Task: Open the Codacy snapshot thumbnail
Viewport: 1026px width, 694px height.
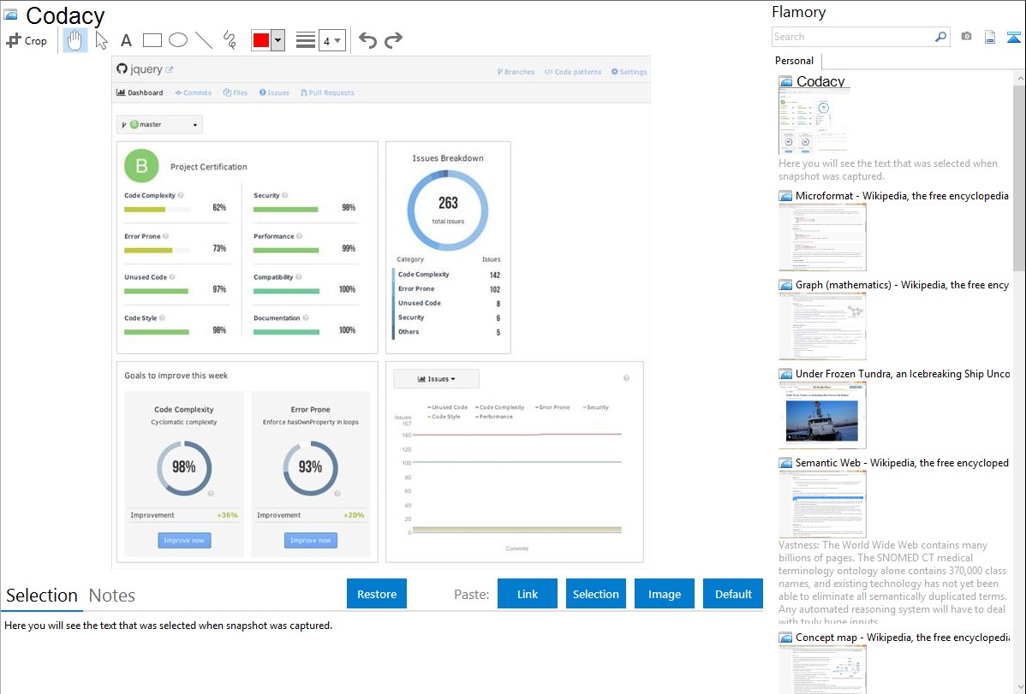Action: [x=814, y=122]
